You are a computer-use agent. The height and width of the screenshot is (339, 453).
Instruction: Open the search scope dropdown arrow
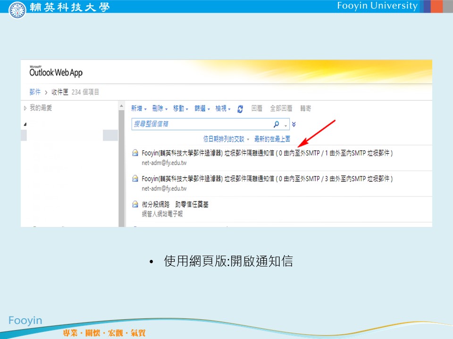pyautogui.click(x=286, y=125)
